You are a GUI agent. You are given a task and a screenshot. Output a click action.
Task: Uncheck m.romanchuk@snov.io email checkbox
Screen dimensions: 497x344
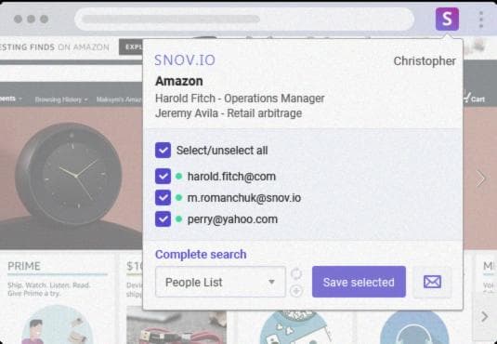coord(163,198)
